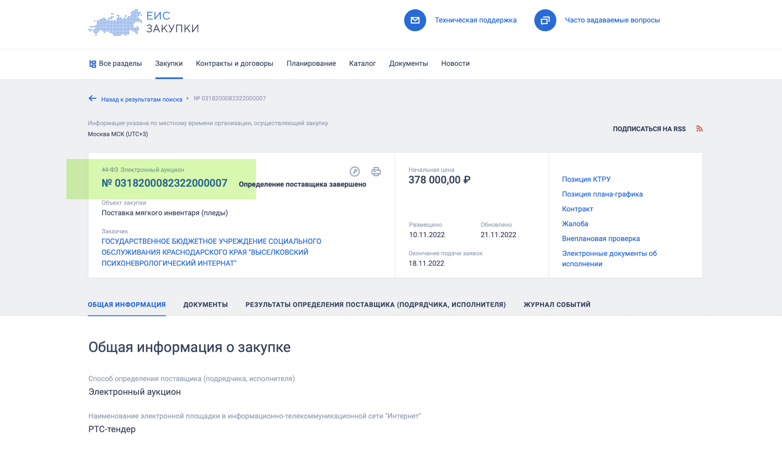Click the print icon

[376, 172]
